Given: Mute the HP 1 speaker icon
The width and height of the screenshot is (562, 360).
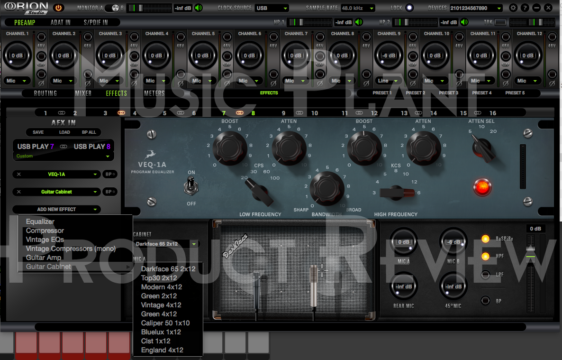Looking at the screenshot, I should point(358,22).
